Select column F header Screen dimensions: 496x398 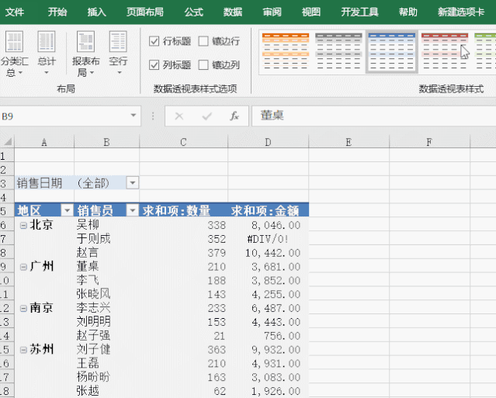429,142
